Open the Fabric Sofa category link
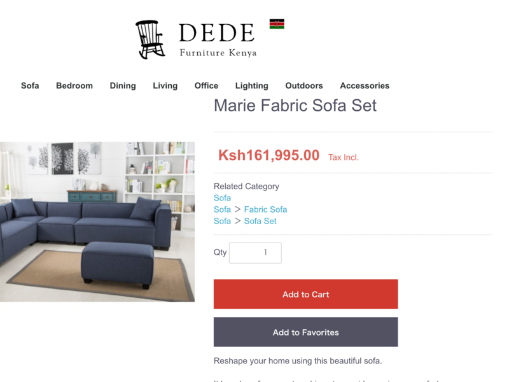 pyautogui.click(x=265, y=209)
